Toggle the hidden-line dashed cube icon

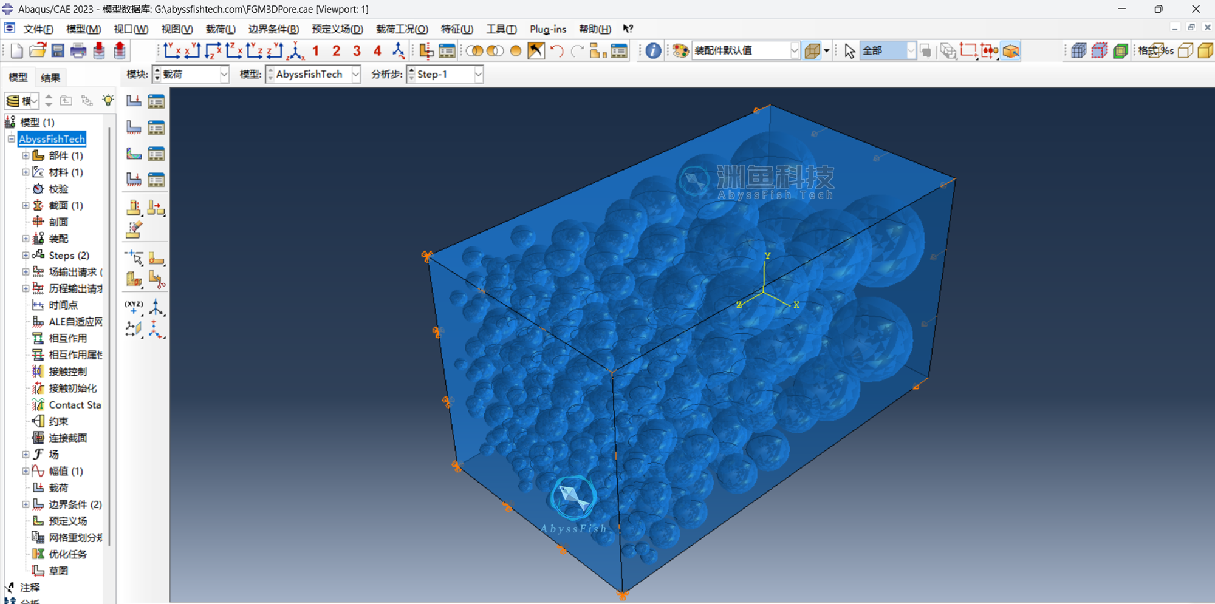1100,51
